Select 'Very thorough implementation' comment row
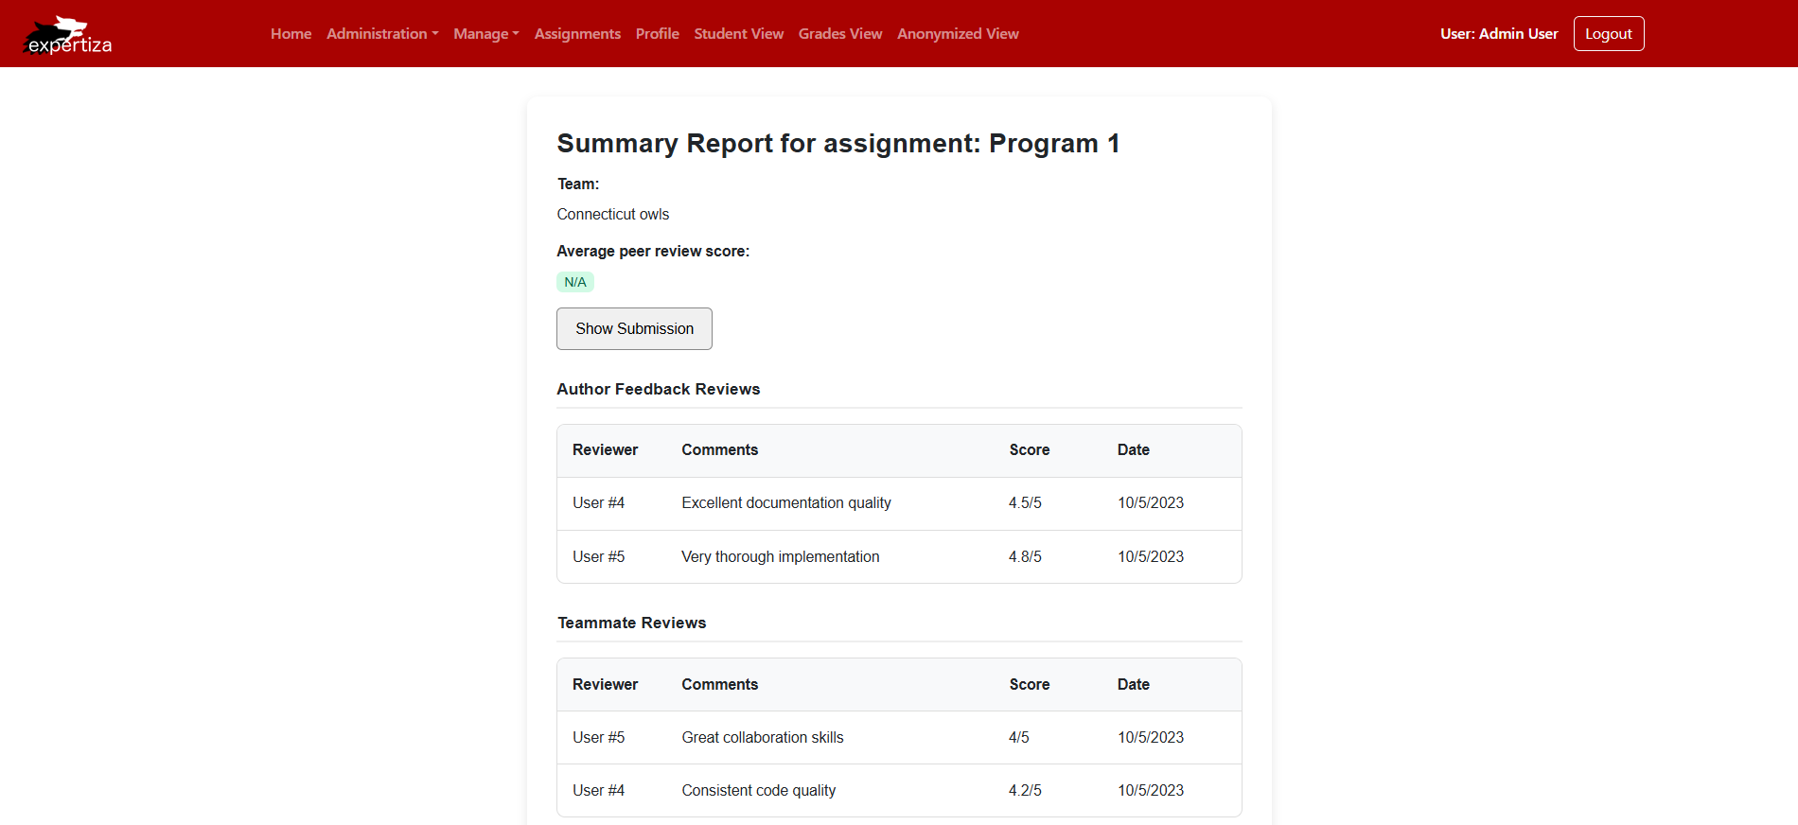The image size is (1798, 825). pyautogui.click(x=780, y=557)
